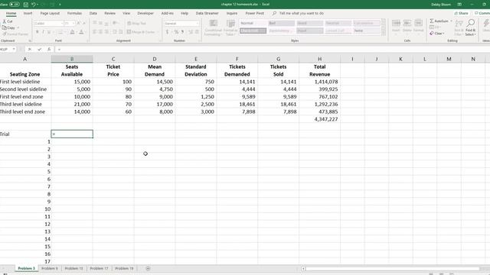
Task: Click the Cancel X in formula bar
Action: click(x=30, y=49)
